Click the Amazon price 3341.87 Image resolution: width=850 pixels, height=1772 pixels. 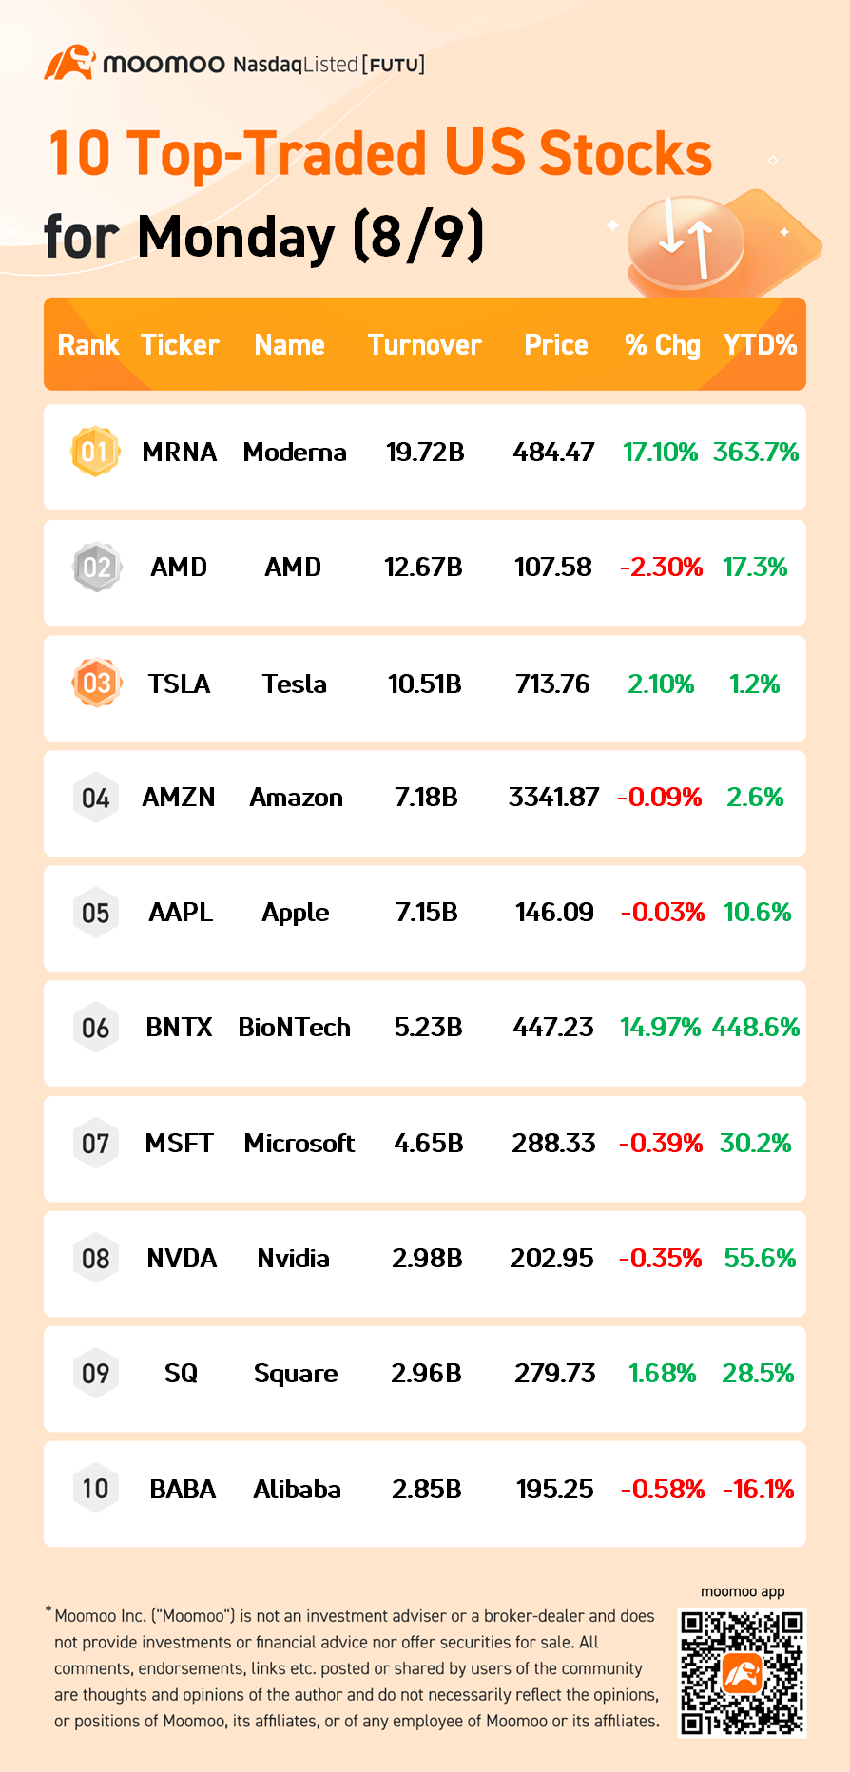(553, 798)
